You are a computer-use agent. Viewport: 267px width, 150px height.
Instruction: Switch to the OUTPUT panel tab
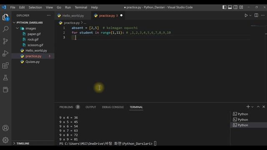point(91,107)
